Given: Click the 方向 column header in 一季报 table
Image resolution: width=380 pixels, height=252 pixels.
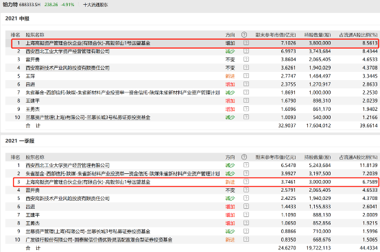Looking at the screenshot, I should coord(230,157).
